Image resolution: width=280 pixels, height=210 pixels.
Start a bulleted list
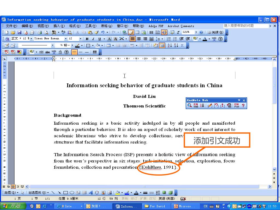pos(175,39)
